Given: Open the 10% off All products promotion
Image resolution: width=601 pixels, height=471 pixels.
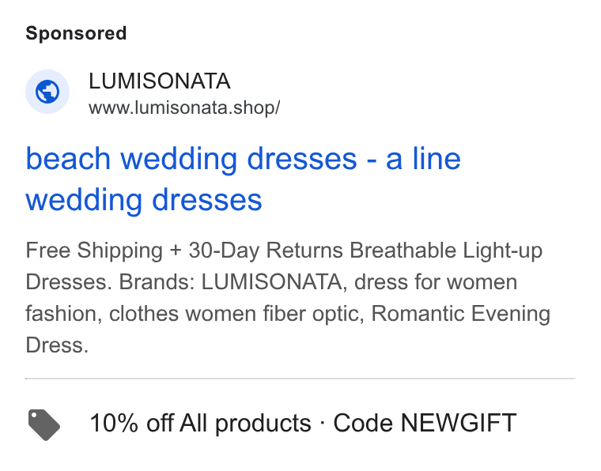Looking at the screenshot, I should 200,423.
